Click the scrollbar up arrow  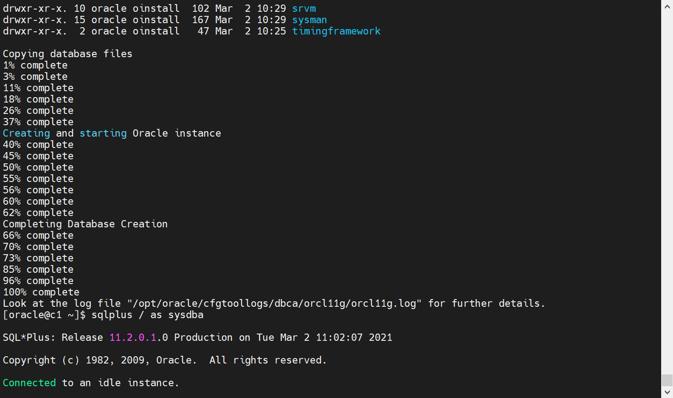point(667,7)
